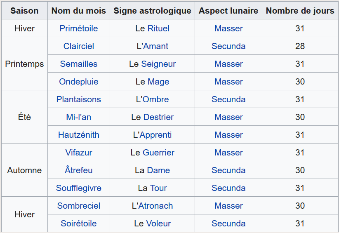Open the Hautzénith link
Viewport: 339px width, 233px height.
point(79,135)
